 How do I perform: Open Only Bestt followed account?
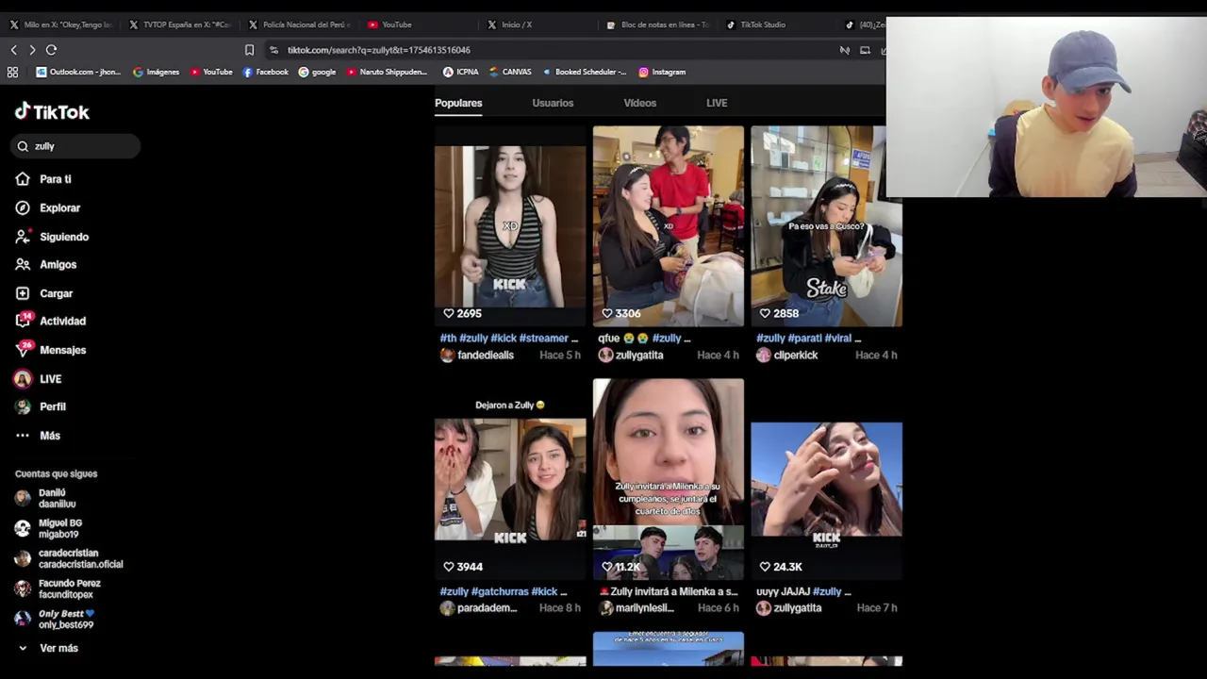[55, 619]
